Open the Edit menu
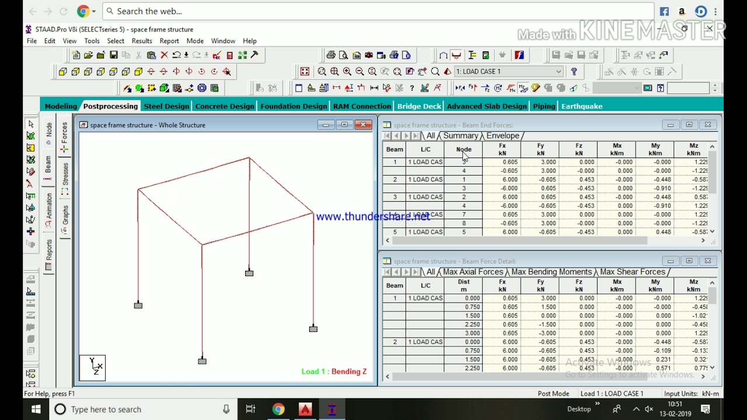 (50, 41)
